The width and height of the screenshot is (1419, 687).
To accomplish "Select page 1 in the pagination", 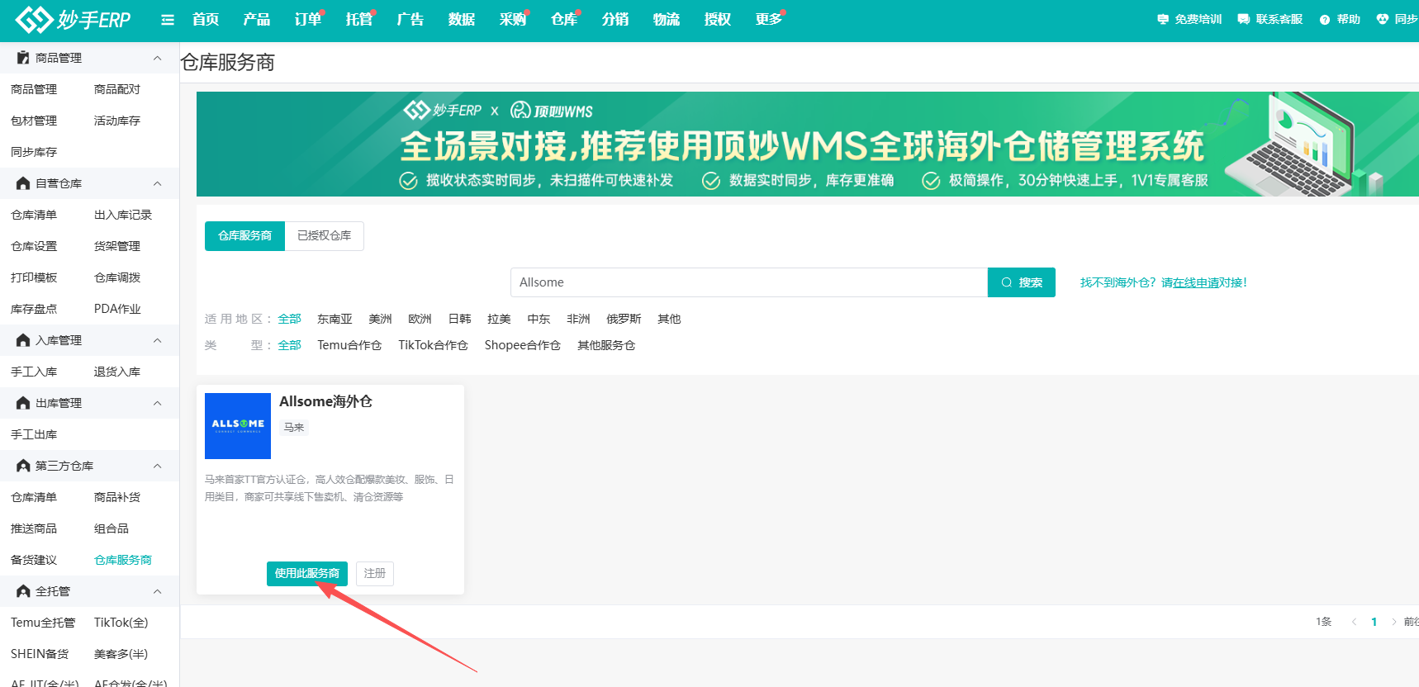I will pyautogui.click(x=1374, y=622).
